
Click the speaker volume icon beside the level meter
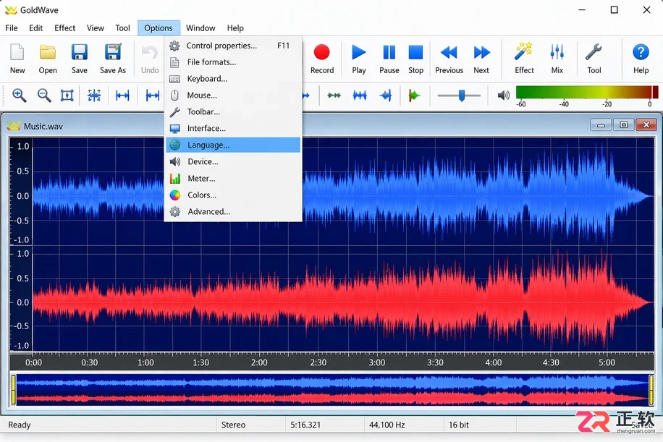click(503, 95)
